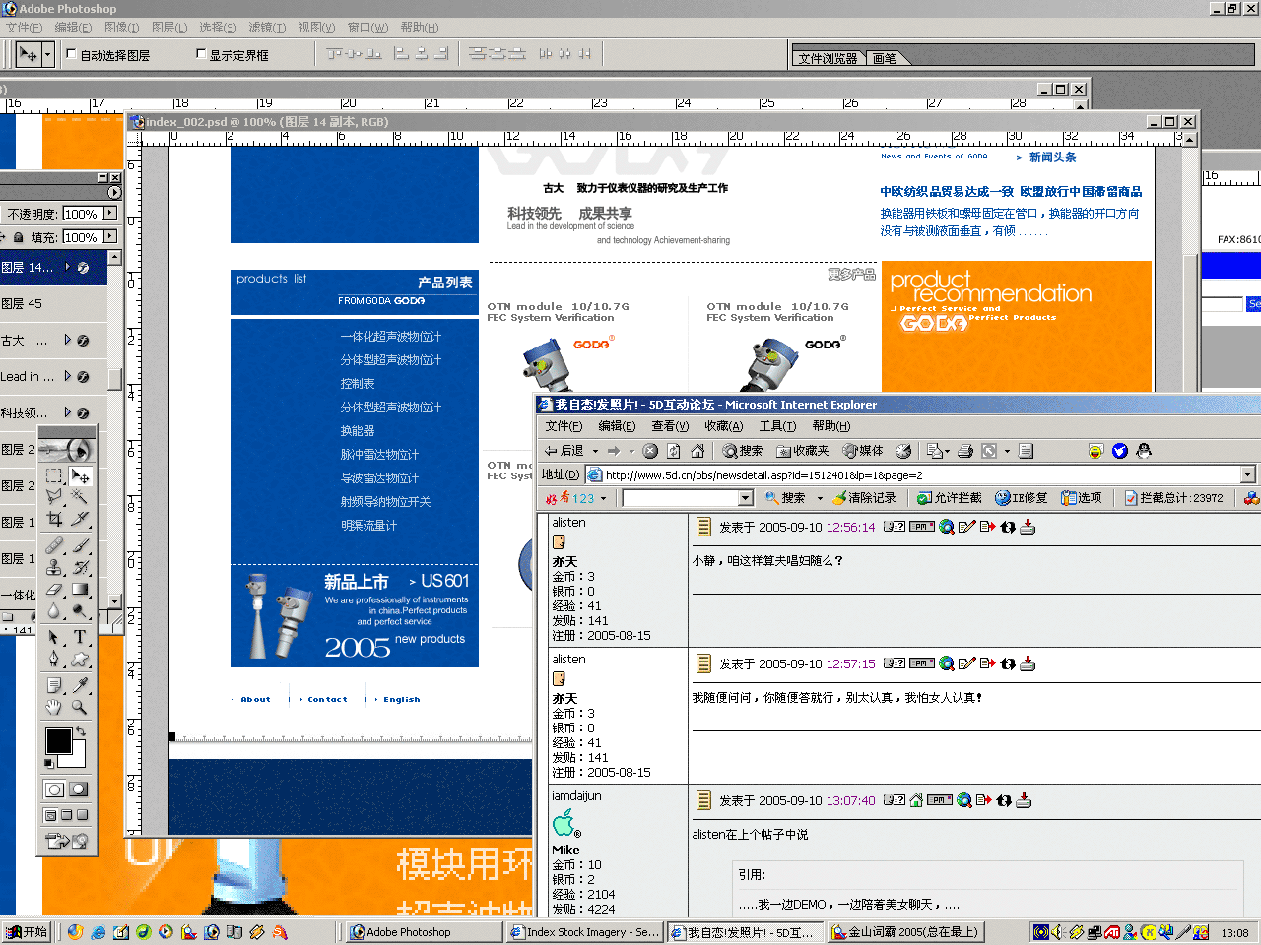Click the Stop button in Internet Explorer

coord(650,451)
